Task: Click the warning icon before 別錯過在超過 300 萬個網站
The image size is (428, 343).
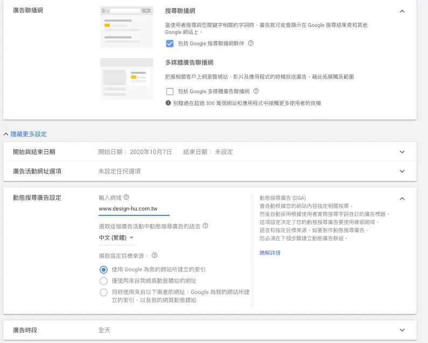Action: click(168, 103)
